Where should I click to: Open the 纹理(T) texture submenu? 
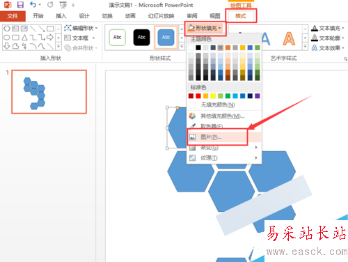tap(224, 158)
